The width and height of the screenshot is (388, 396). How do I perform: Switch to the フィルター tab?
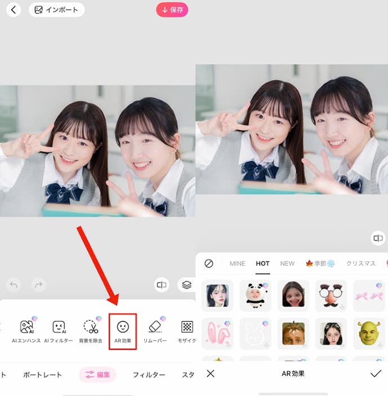[x=149, y=375]
